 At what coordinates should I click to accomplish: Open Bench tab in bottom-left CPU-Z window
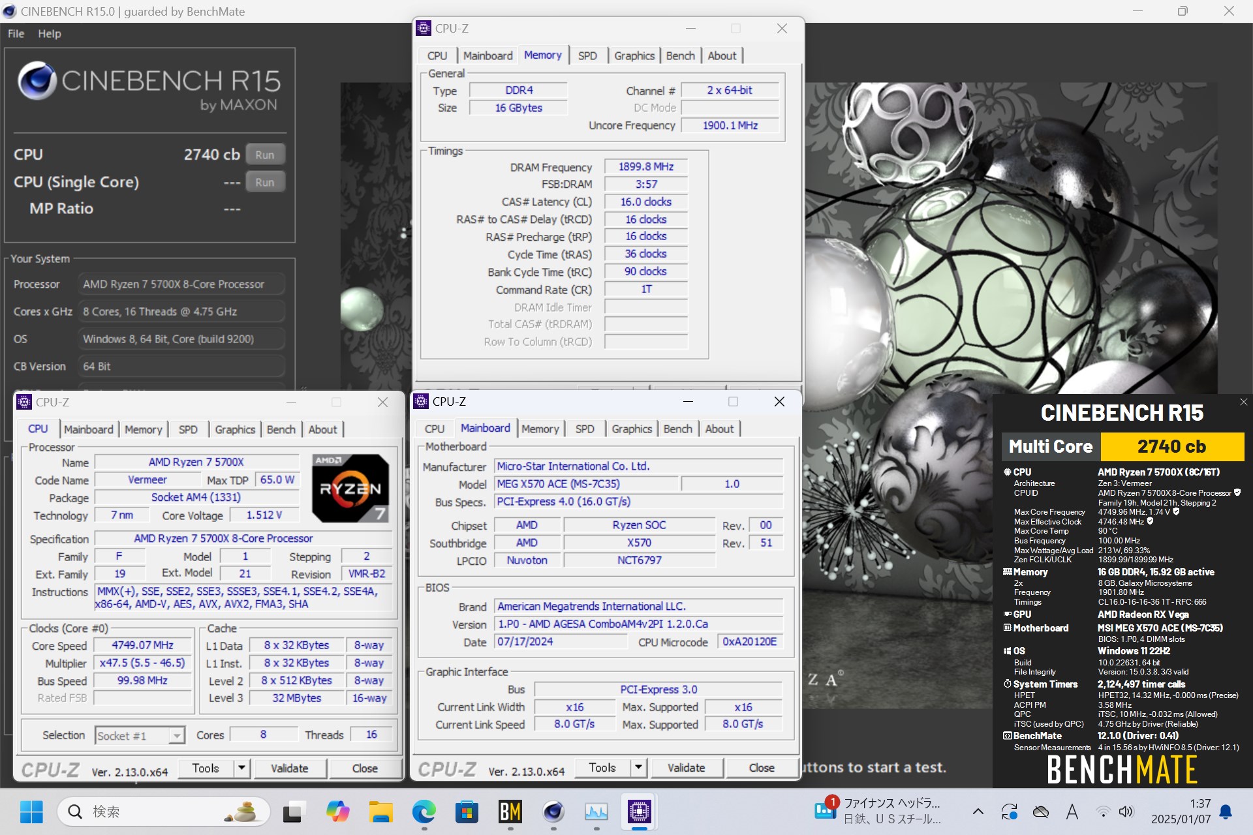click(x=281, y=430)
